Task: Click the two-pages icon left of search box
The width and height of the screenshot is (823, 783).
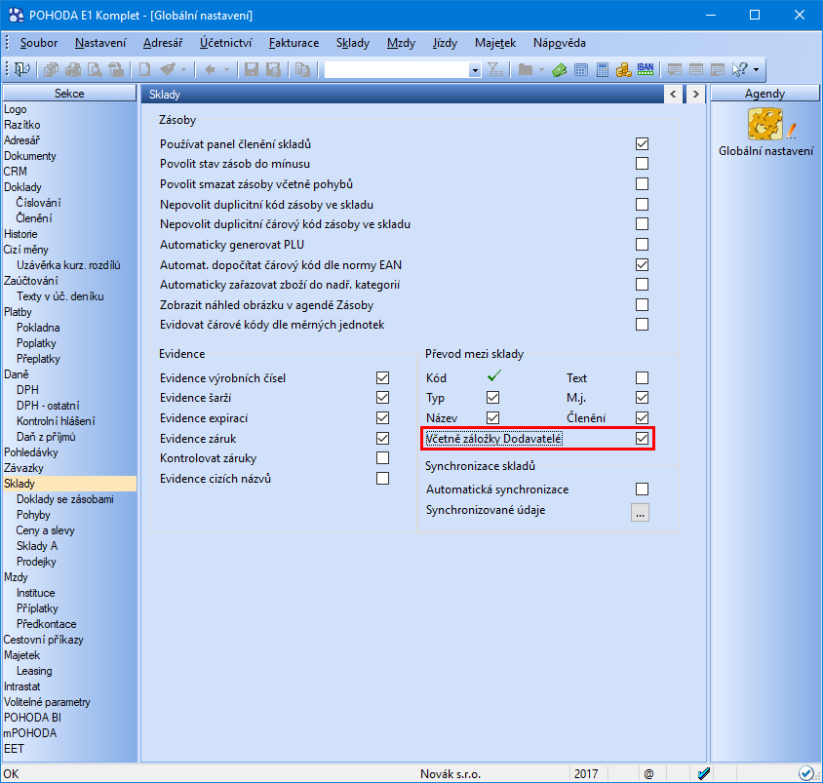Action: click(x=302, y=69)
